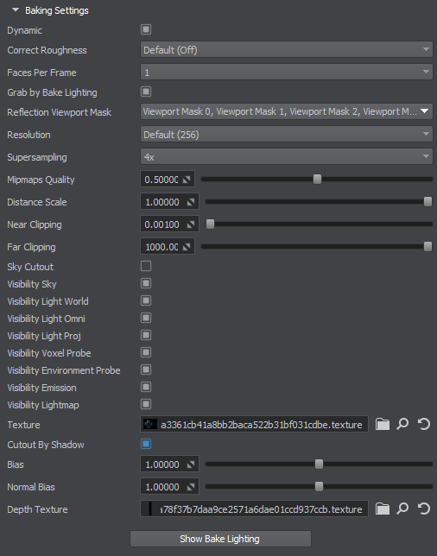This screenshot has width=437, height=556.
Task: Click expression arrow icon in Far Clipping field
Action: 187,247
